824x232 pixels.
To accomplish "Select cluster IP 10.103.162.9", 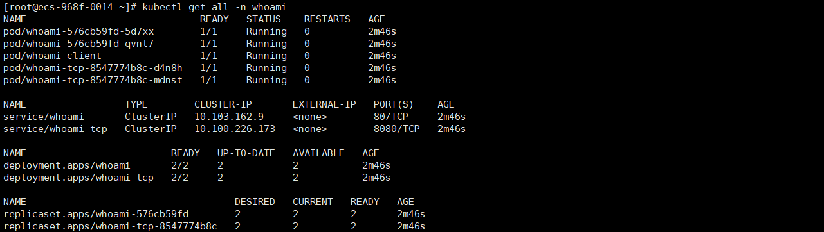I will pos(229,117).
